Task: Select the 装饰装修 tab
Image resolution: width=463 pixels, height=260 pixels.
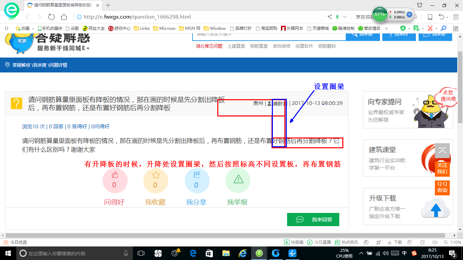Action: [282, 46]
